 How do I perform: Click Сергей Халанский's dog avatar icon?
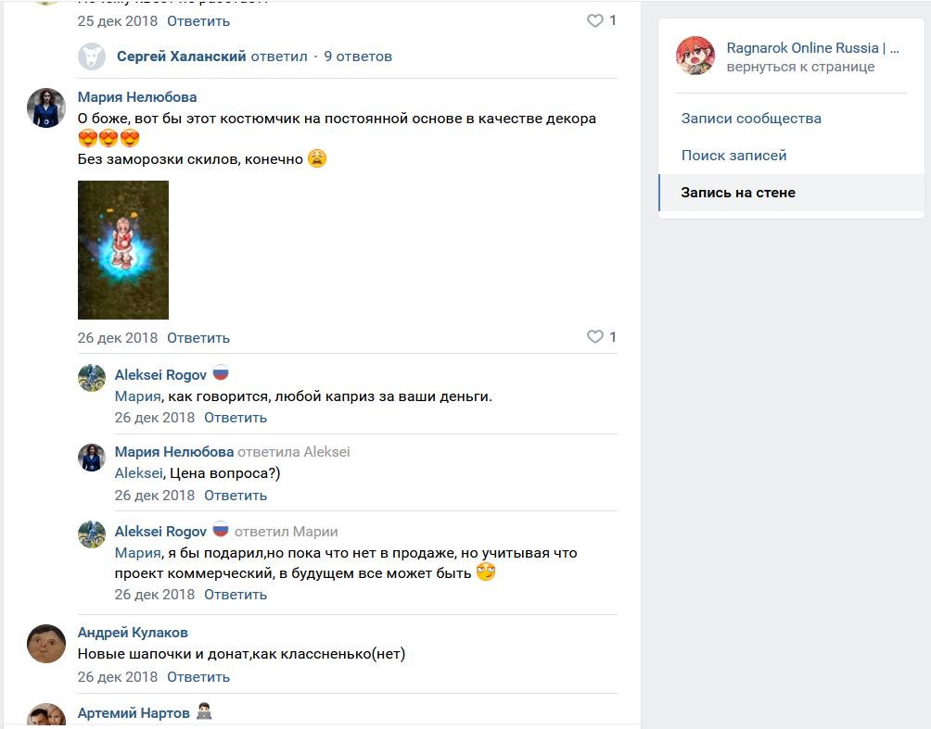[x=92, y=57]
